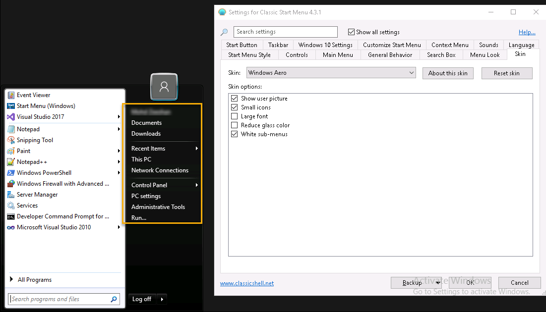Image resolution: width=546 pixels, height=312 pixels.
Task: Open the Menu Look tab
Action: coord(485,55)
